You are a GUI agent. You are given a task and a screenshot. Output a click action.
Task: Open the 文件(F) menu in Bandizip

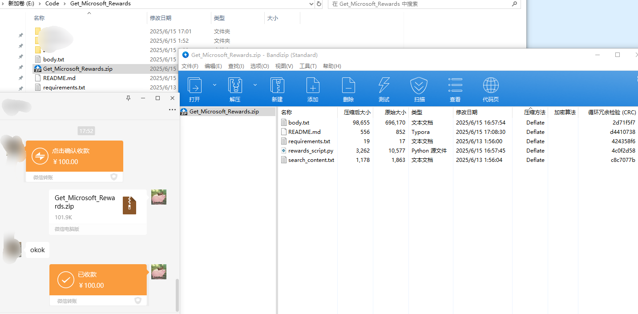(x=190, y=66)
